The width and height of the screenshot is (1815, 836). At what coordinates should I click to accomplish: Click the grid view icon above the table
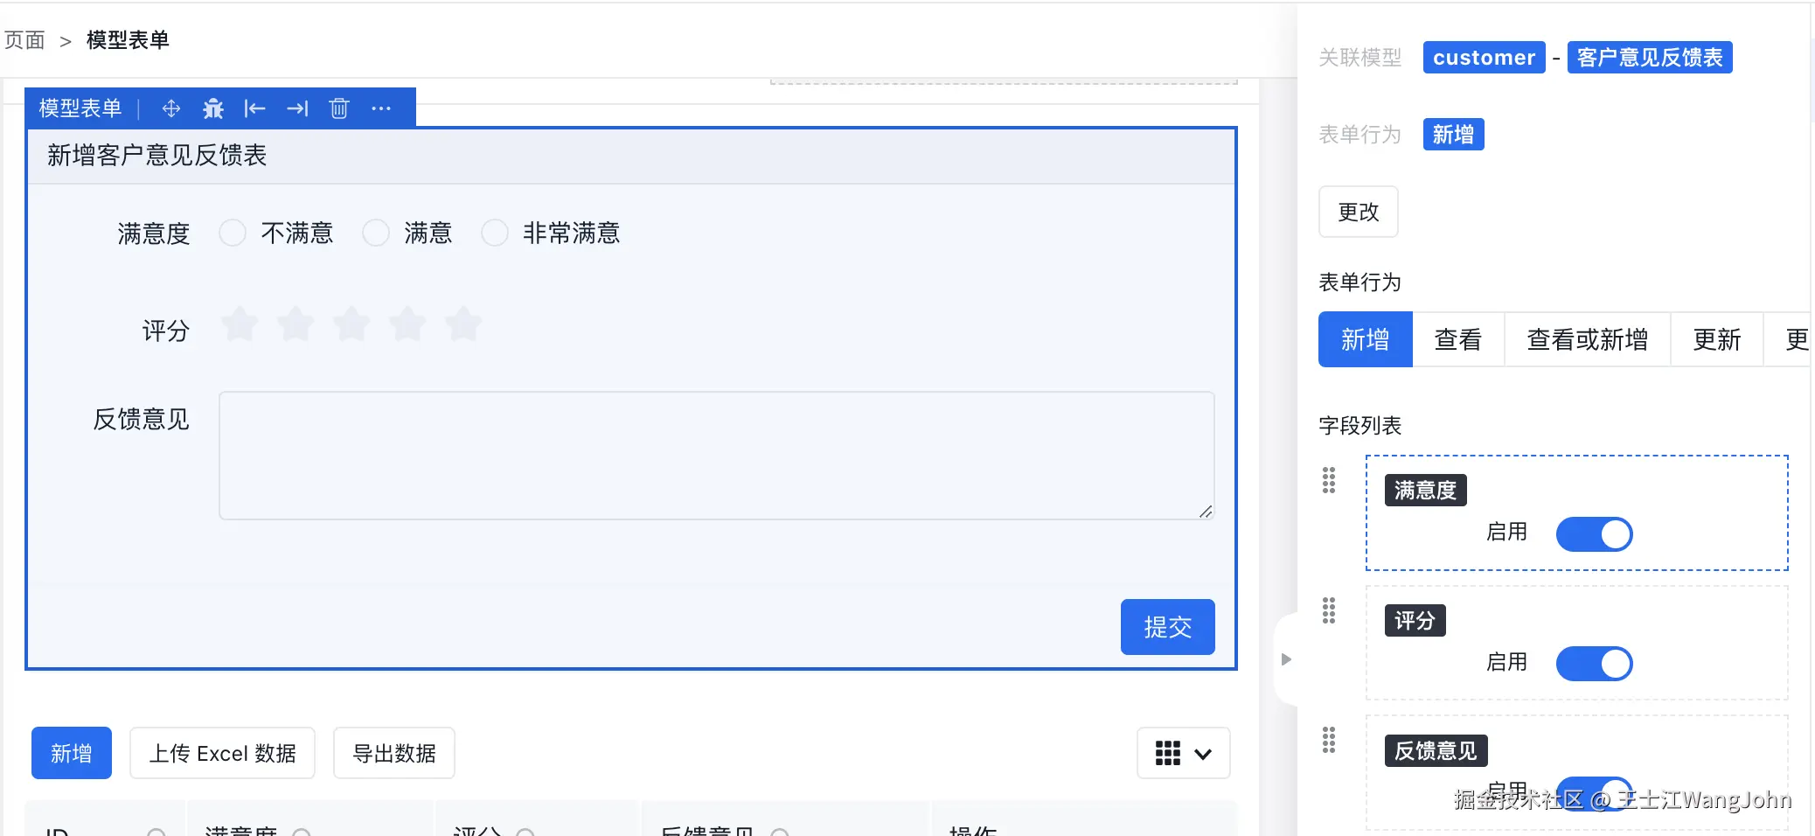[x=1169, y=753]
